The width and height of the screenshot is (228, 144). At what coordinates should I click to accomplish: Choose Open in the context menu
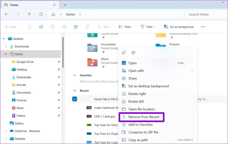tap(158, 63)
